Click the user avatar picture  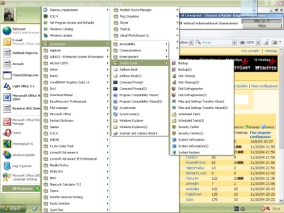coord(9,15)
